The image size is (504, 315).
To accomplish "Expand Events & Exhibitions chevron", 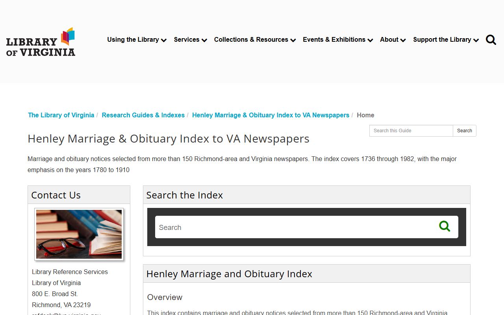I will (x=370, y=40).
